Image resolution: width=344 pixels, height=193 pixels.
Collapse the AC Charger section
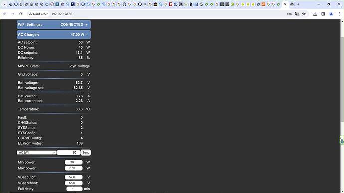tap(54, 35)
